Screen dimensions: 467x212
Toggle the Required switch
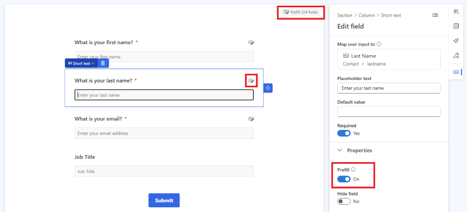(x=344, y=133)
